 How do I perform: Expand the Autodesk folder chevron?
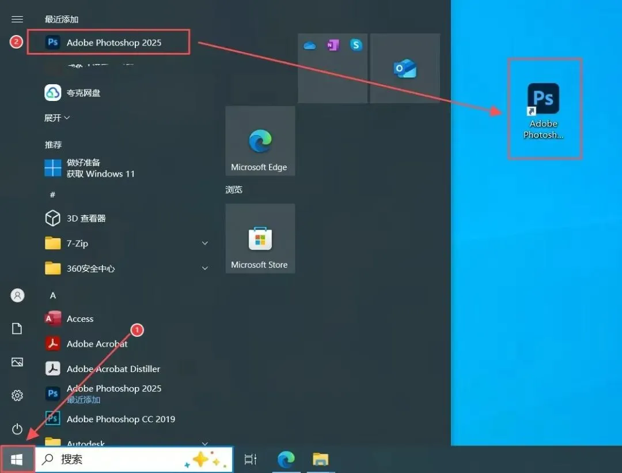[204, 443]
